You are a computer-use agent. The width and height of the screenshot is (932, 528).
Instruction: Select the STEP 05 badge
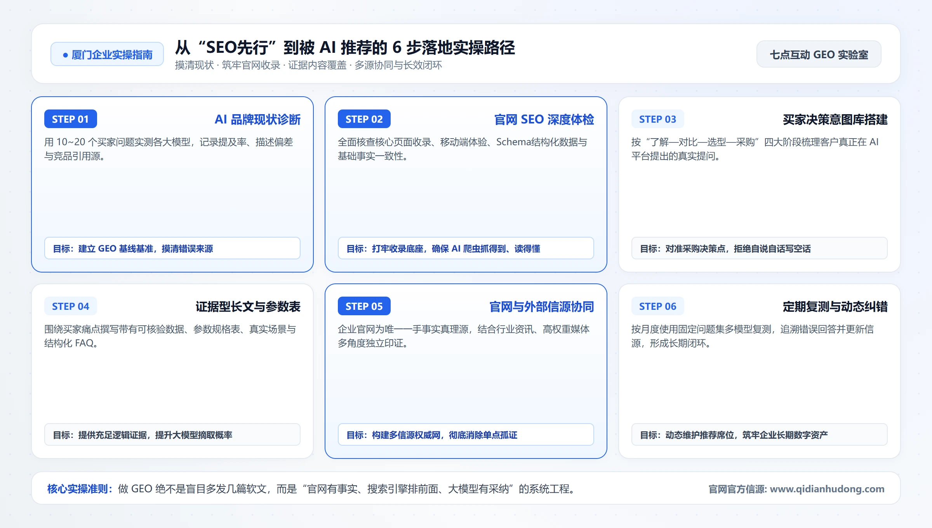364,306
